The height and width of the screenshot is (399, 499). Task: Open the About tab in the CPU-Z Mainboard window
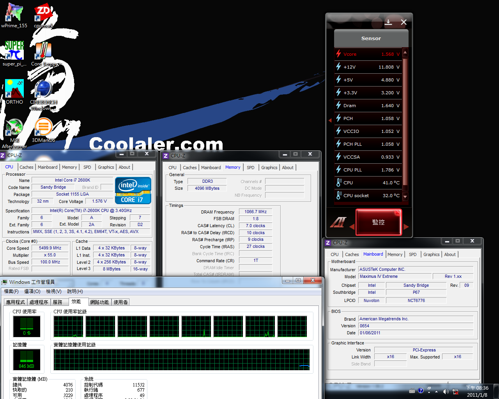[450, 254]
